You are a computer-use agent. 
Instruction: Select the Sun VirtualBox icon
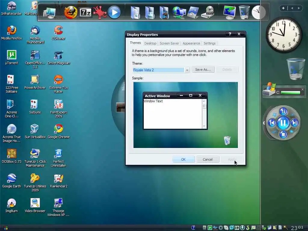click(35, 131)
